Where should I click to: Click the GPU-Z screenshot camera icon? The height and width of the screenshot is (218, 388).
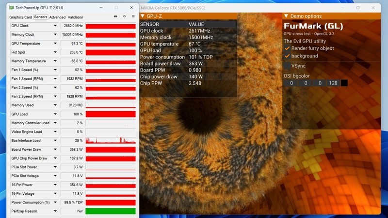pos(115,16)
